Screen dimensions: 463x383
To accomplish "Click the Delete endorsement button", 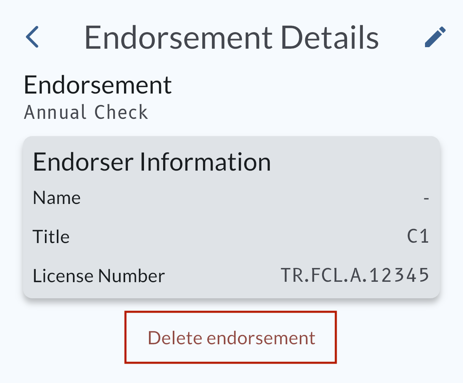I will point(231,338).
